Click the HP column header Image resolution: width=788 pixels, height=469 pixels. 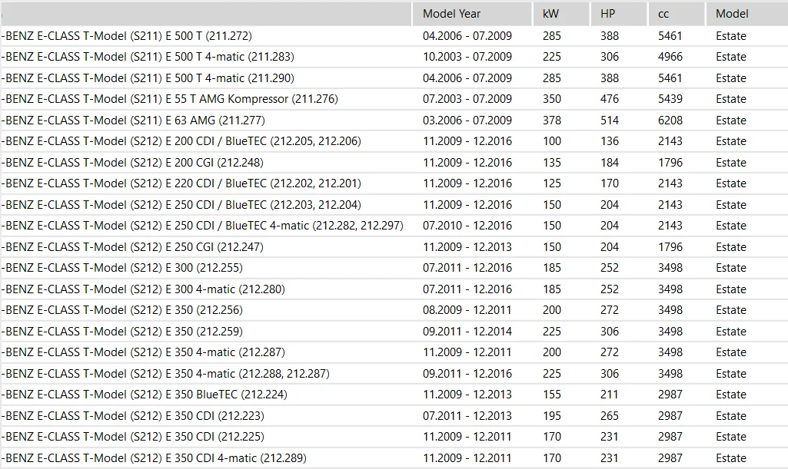[x=619, y=14]
